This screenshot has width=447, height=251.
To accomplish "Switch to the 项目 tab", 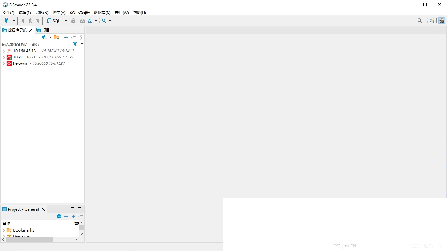I will [43, 30].
